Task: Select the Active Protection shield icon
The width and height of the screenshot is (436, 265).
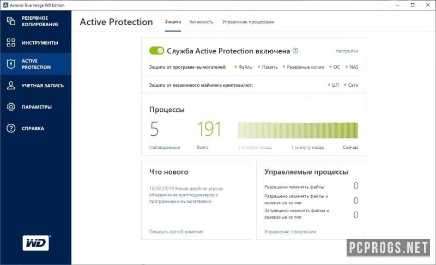Action: click(x=11, y=64)
